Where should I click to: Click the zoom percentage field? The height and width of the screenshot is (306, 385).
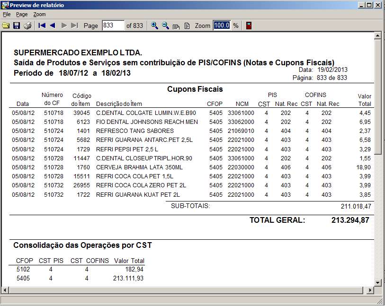pos(222,25)
